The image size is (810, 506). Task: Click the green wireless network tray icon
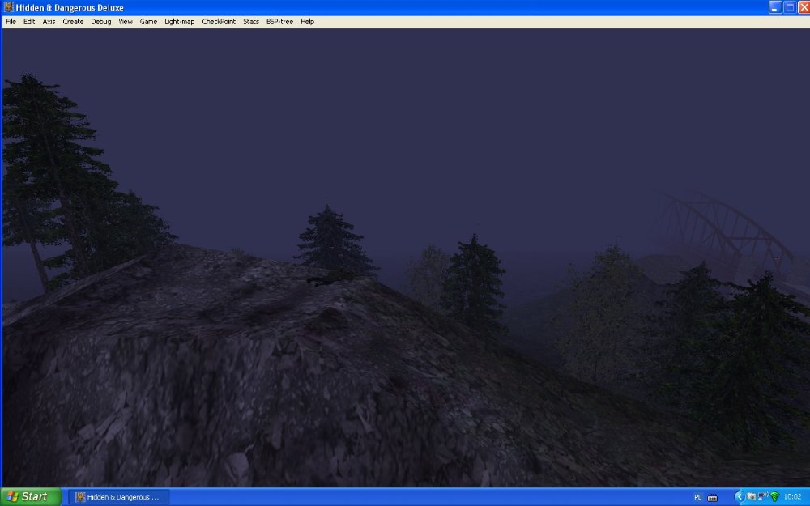pyautogui.click(x=774, y=496)
